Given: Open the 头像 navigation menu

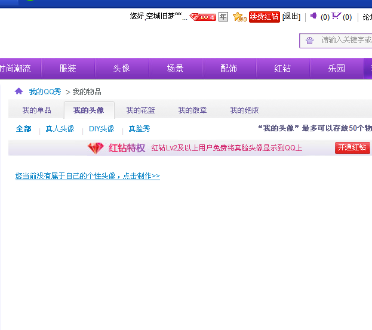Looking at the screenshot, I should point(121,69).
